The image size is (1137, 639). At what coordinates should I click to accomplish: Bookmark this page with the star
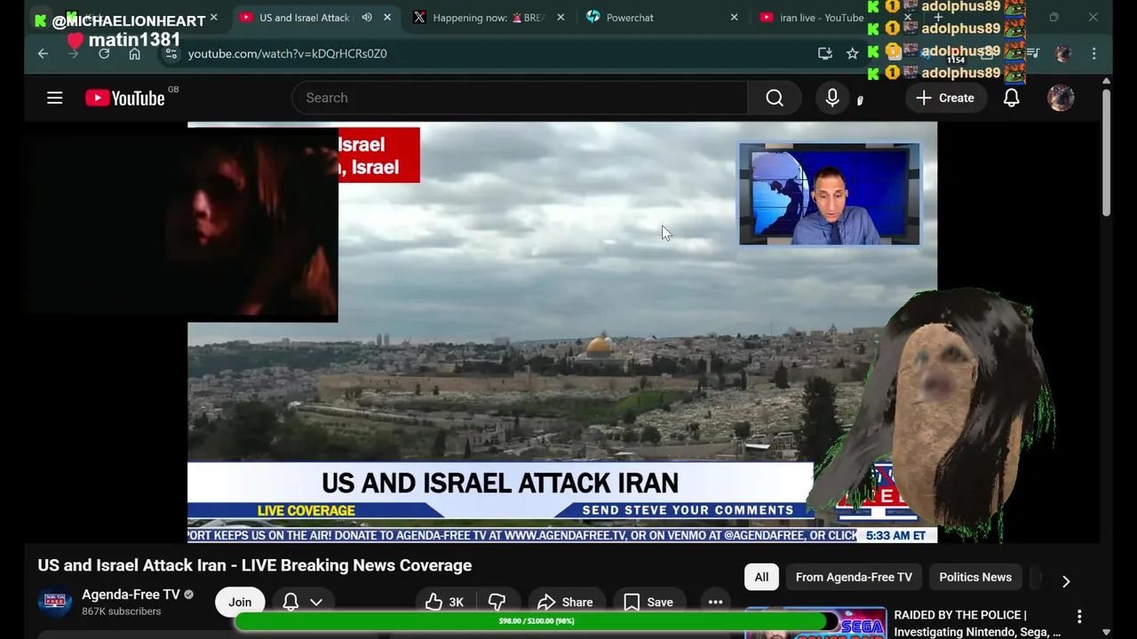(853, 53)
